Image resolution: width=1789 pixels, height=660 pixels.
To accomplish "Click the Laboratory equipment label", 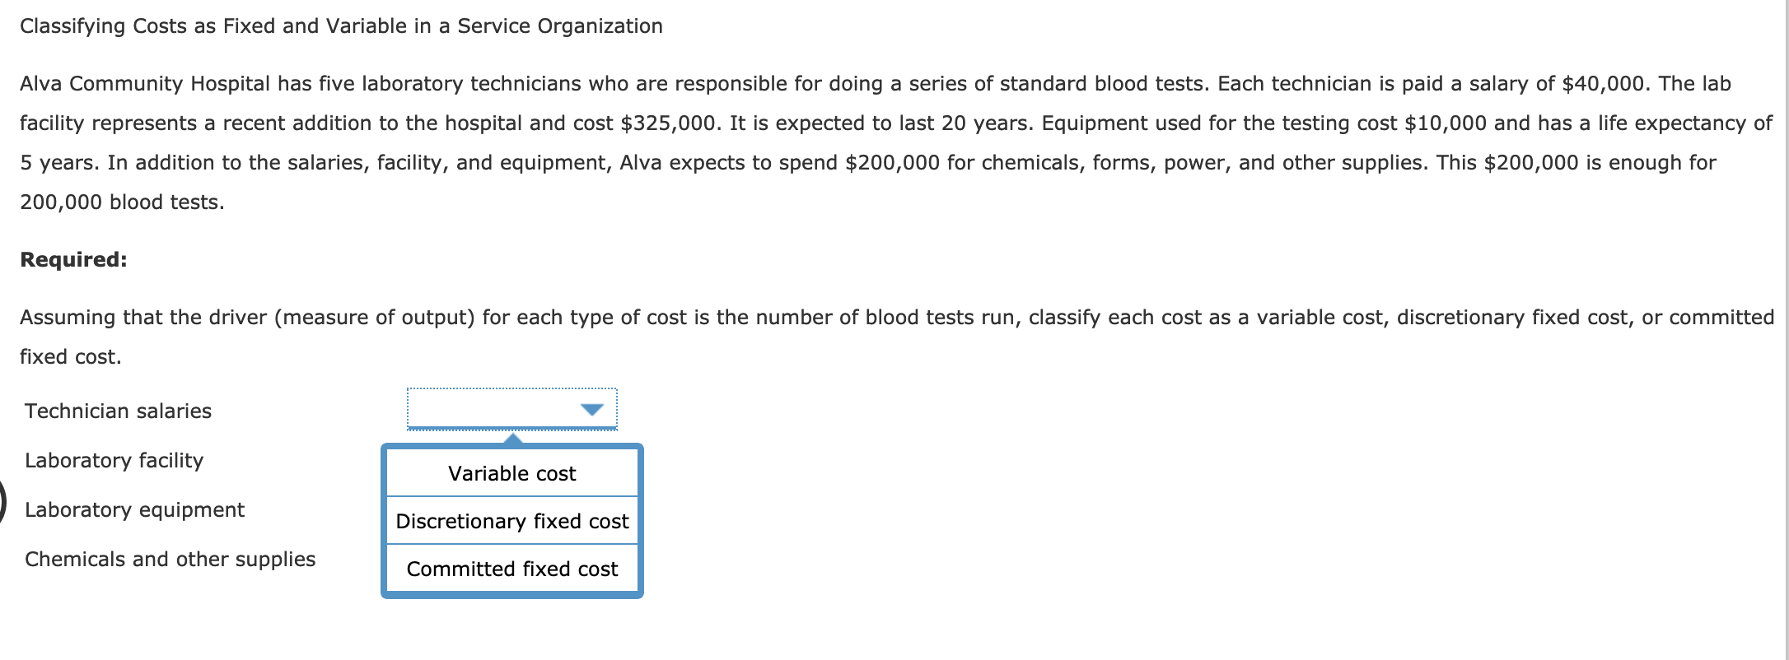I will [134, 509].
